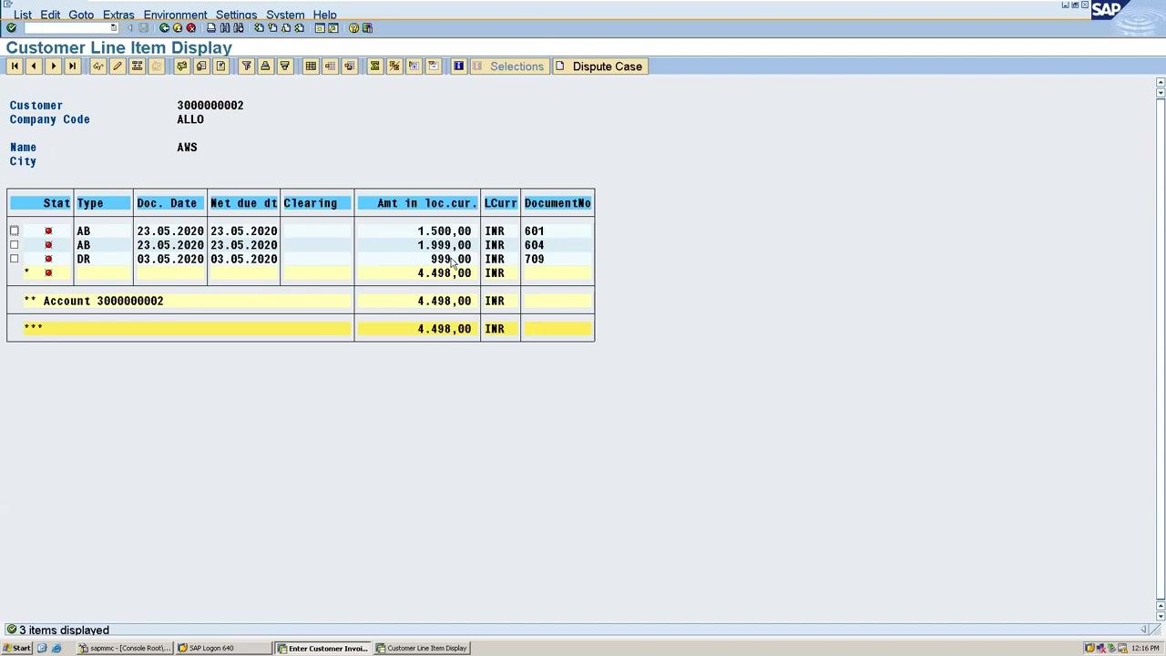This screenshot has height=656, width=1166.
Task: Select checkbox for document 709 row
Action: (15, 260)
